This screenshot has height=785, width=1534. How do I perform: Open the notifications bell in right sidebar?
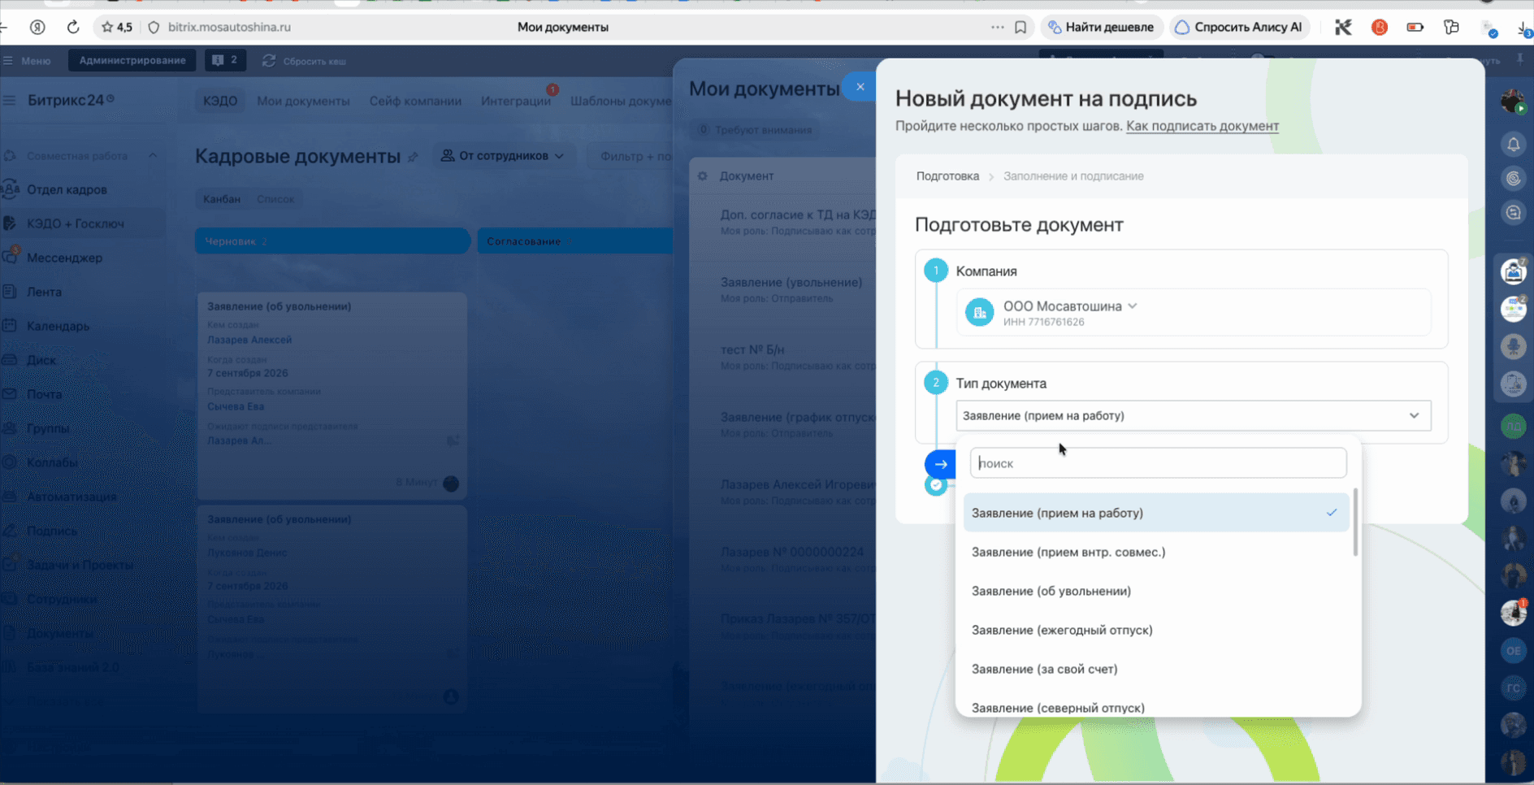tap(1513, 144)
